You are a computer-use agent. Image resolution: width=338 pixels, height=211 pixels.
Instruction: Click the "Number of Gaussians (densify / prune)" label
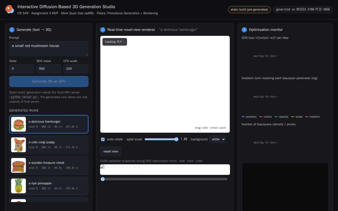(269, 124)
